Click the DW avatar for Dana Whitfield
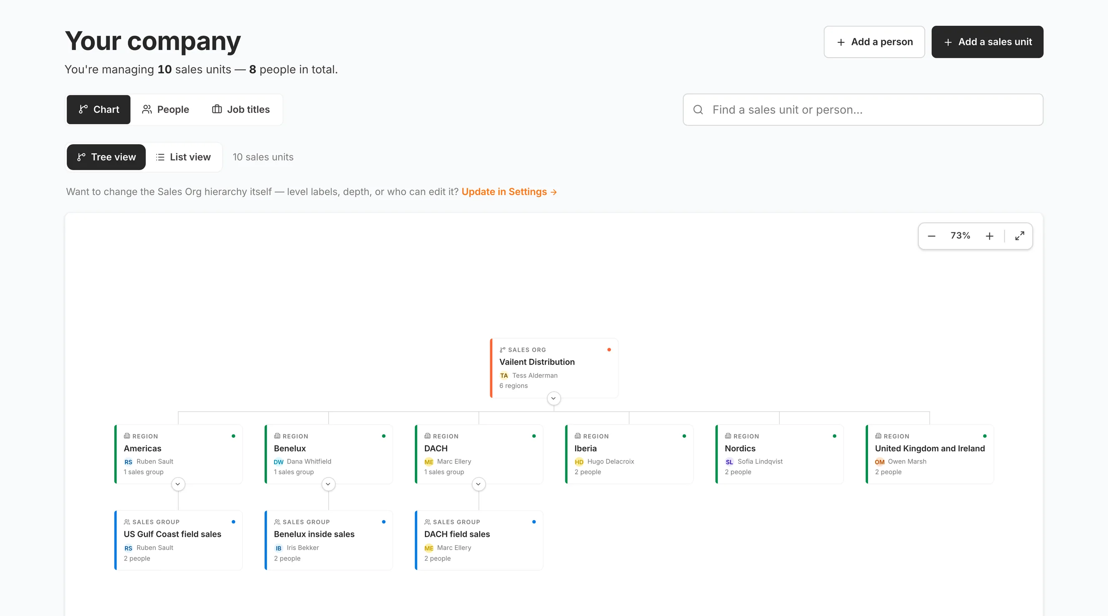 coord(279,462)
